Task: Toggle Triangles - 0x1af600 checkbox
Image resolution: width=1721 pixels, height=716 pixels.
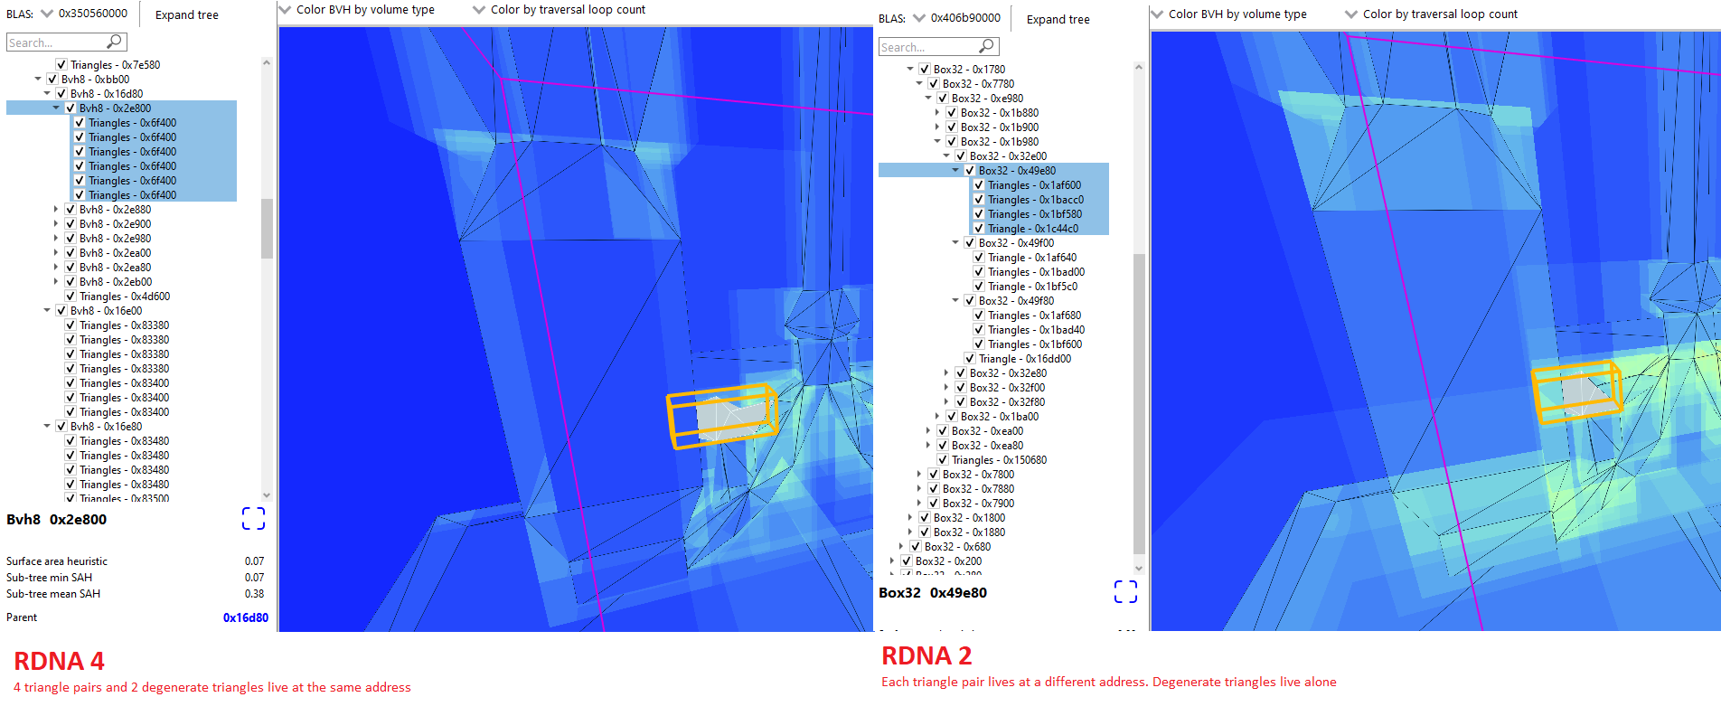Action: 979,185
